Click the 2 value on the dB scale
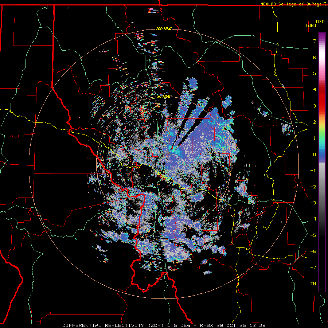This screenshot has width=328, height=328. coord(315,122)
